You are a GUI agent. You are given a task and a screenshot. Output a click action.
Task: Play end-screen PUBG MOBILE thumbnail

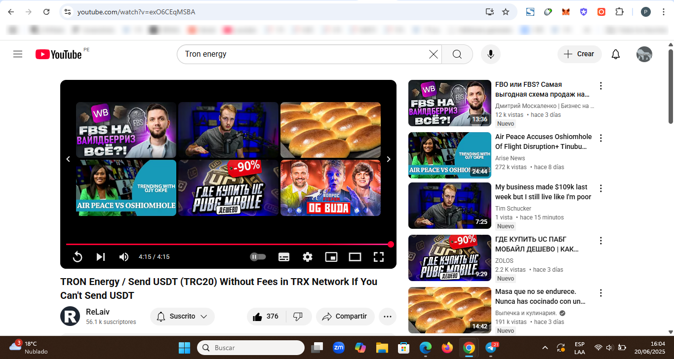(228, 188)
